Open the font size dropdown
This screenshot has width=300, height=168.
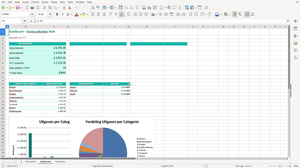(x=50, y=14)
